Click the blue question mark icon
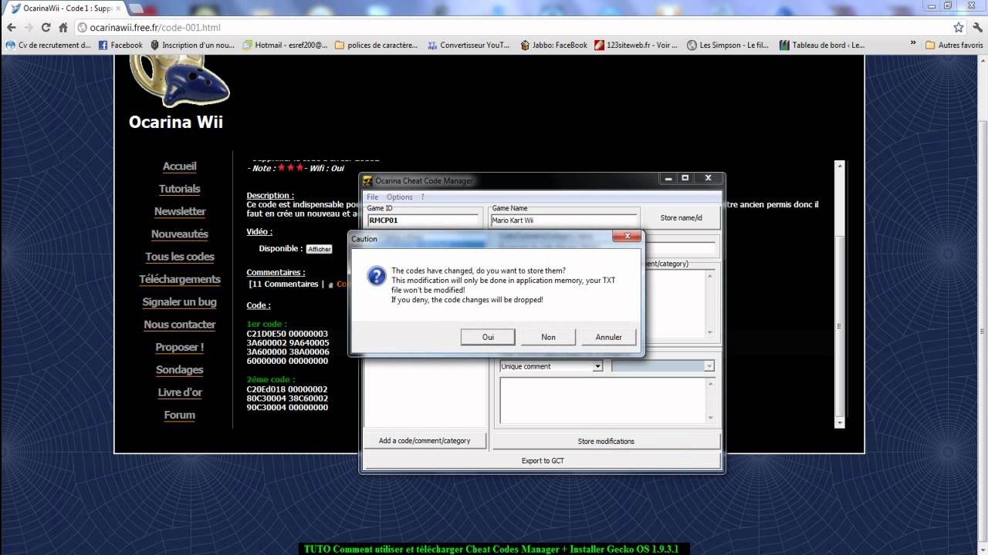The height and width of the screenshot is (555, 988). pos(377,276)
